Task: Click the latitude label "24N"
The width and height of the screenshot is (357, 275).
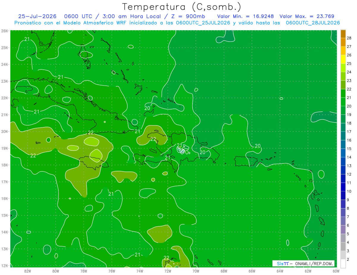Action: [4, 64]
